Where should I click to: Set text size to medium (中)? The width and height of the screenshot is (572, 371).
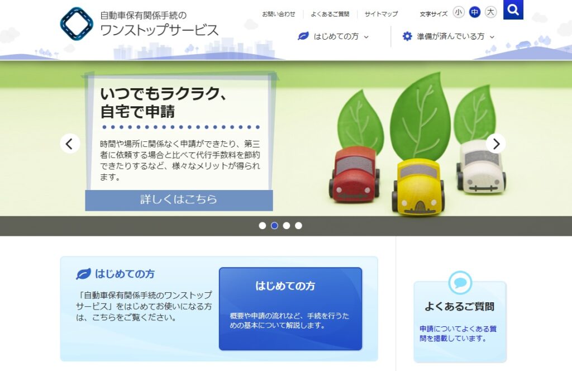click(475, 12)
